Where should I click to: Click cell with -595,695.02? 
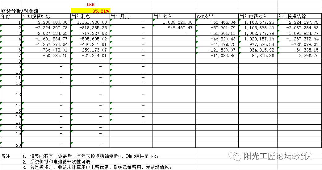[90, 39]
